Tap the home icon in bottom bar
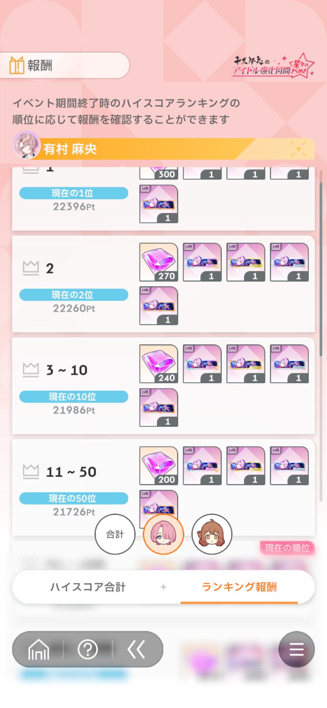This screenshot has height=708, width=327. [39, 650]
